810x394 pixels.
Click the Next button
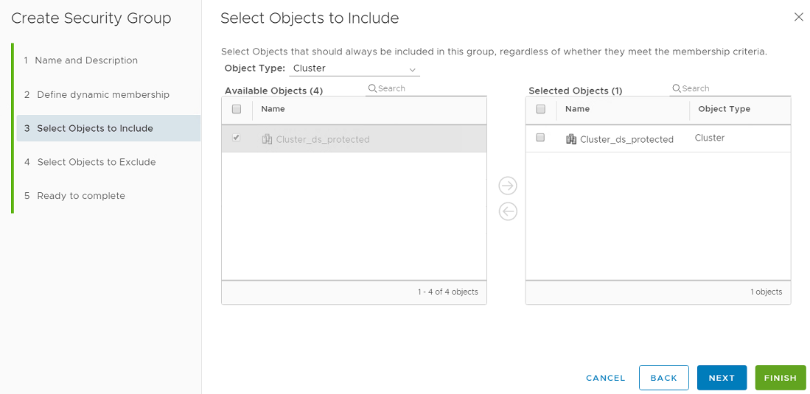(x=722, y=378)
